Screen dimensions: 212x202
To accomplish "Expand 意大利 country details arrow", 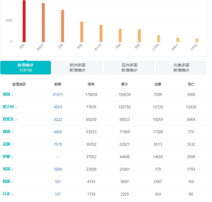I will 16,107.
